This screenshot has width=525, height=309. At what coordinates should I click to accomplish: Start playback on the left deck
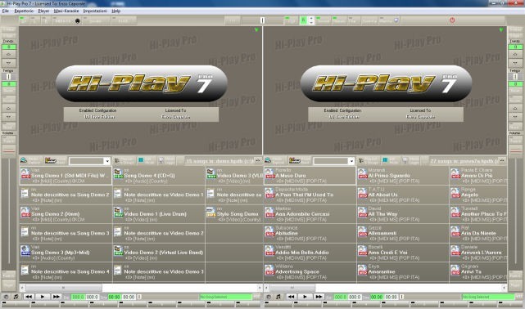43,297
